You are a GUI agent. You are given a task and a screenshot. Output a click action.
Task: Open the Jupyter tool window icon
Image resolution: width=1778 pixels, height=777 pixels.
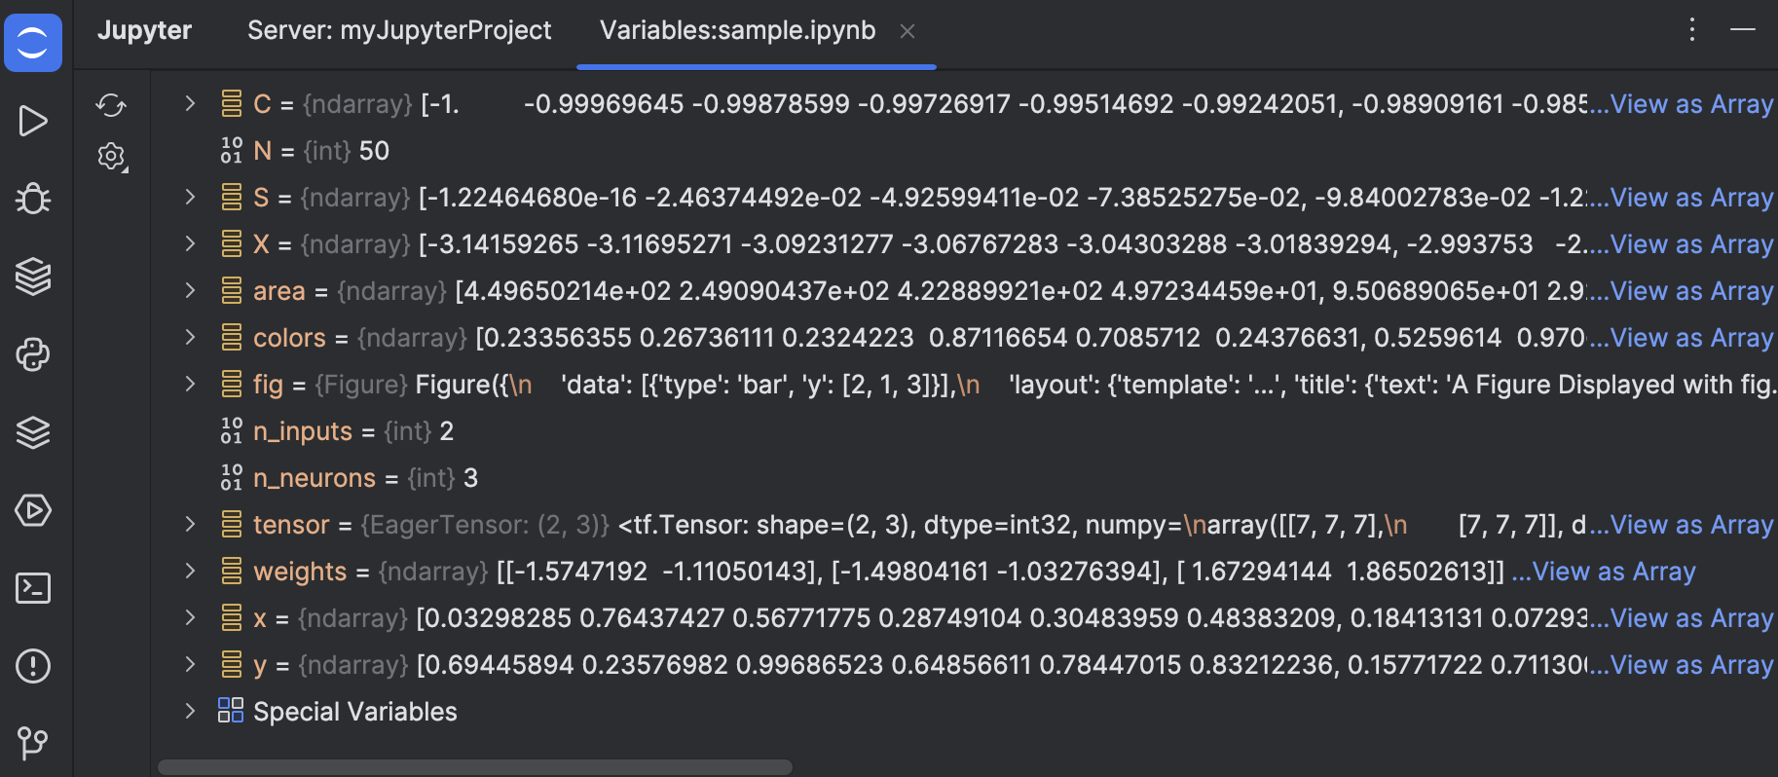[x=33, y=43]
